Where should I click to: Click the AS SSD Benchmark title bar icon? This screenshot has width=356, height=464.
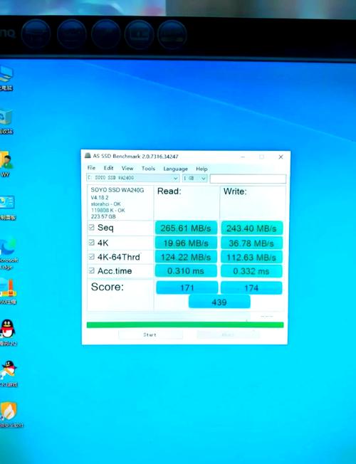pos(88,155)
